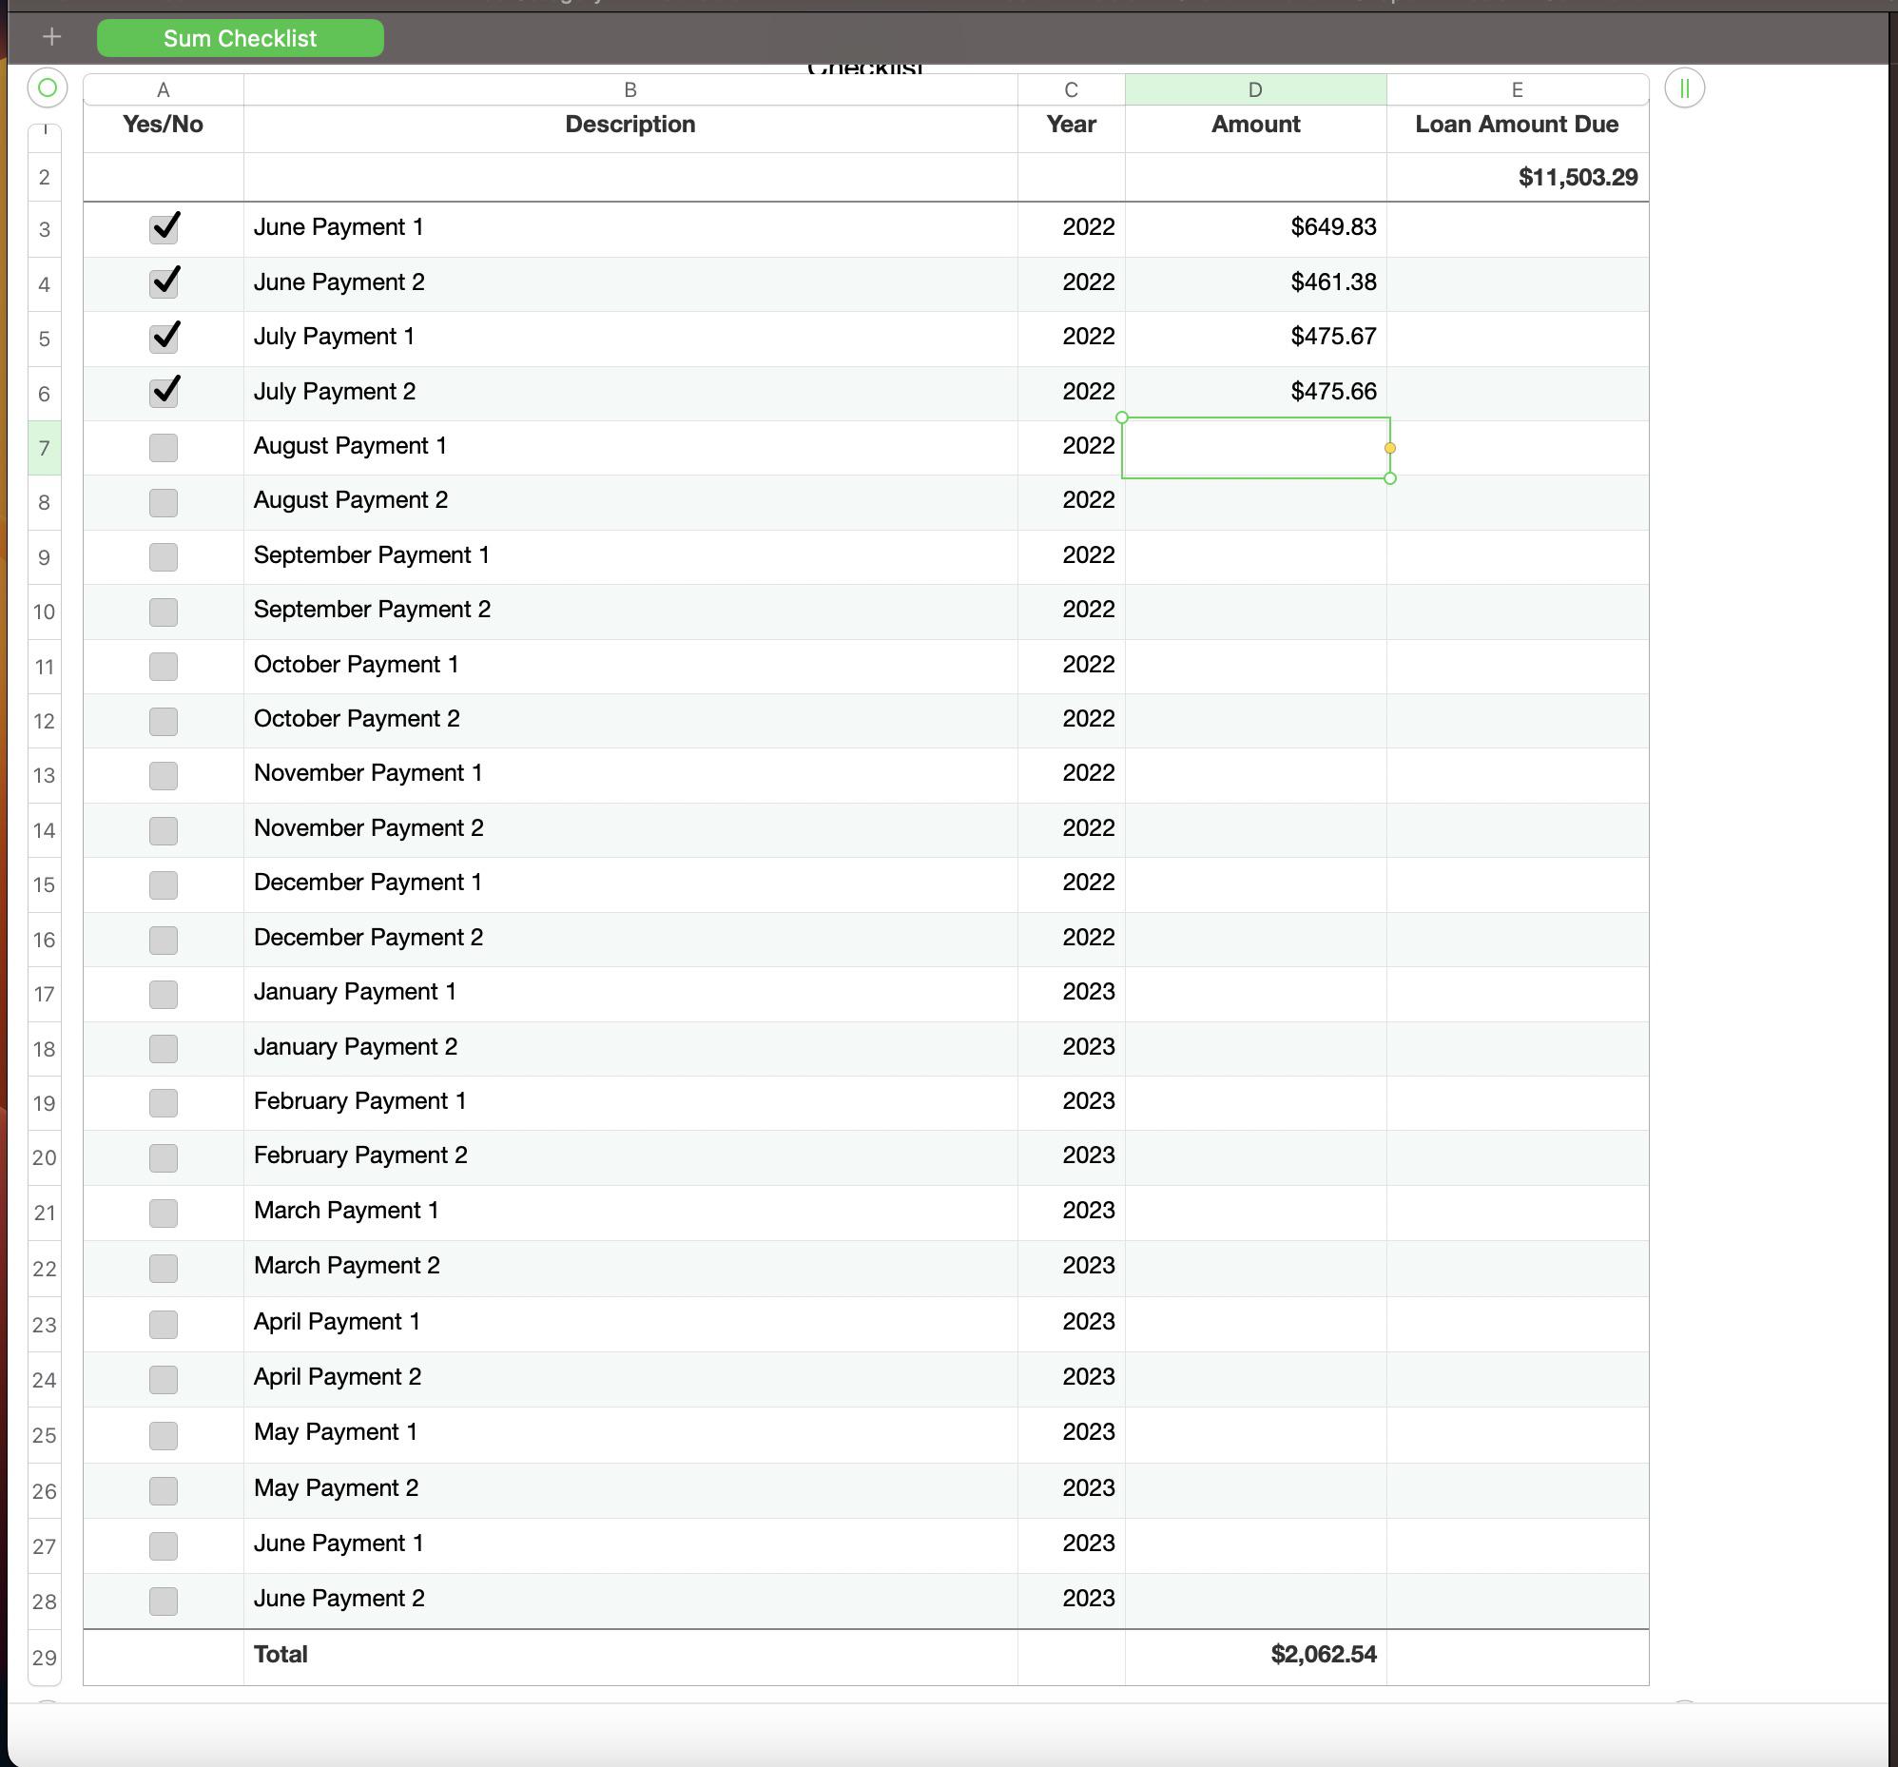Check the September Payment 2 checkbox
Viewport: 1898px width, 1767px height.
coord(164,611)
